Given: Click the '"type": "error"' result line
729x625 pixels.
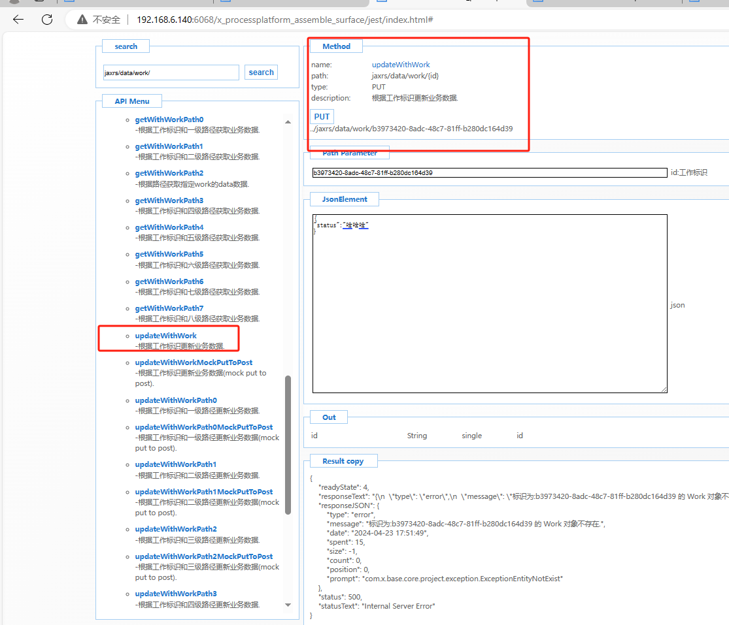Looking at the screenshot, I should (x=351, y=515).
